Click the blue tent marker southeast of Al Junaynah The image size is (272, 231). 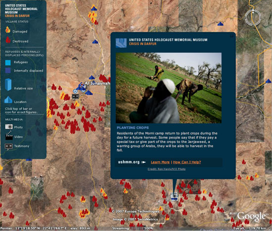tap(89, 93)
